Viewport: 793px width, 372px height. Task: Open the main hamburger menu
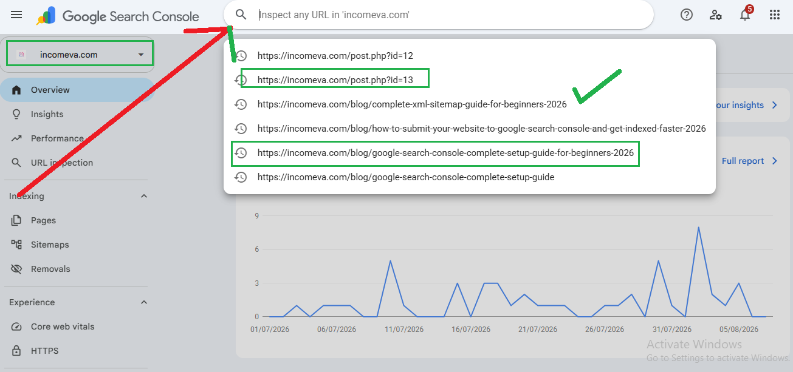(16, 15)
